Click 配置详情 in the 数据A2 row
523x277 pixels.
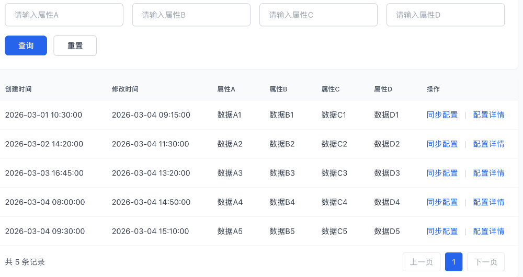(488, 144)
